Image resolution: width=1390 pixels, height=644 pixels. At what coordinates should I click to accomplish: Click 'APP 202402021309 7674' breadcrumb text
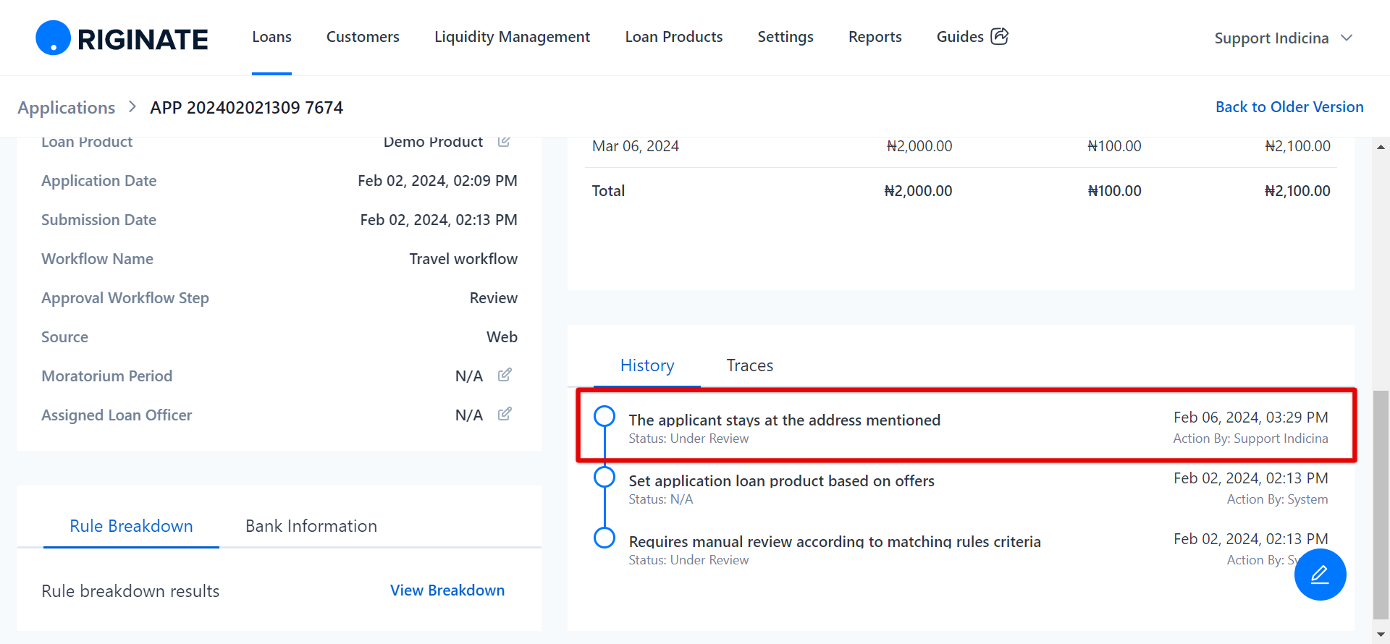246,108
